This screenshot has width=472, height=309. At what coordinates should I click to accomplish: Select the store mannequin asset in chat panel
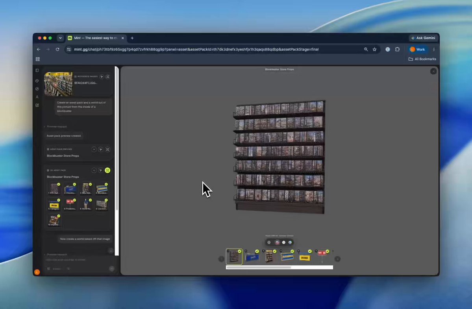click(x=86, y=205)
